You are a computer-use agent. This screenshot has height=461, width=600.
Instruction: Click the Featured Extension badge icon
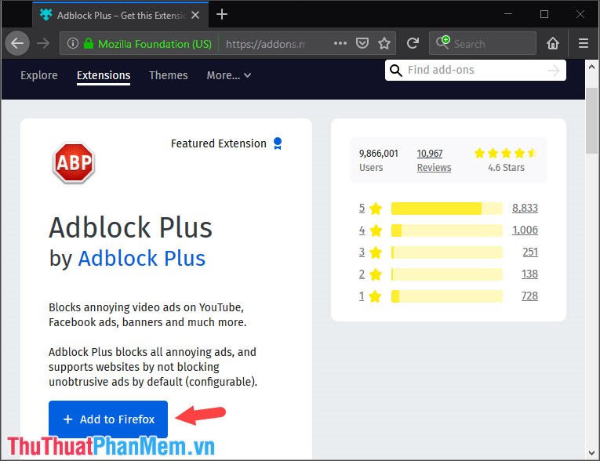pos(278,143)
